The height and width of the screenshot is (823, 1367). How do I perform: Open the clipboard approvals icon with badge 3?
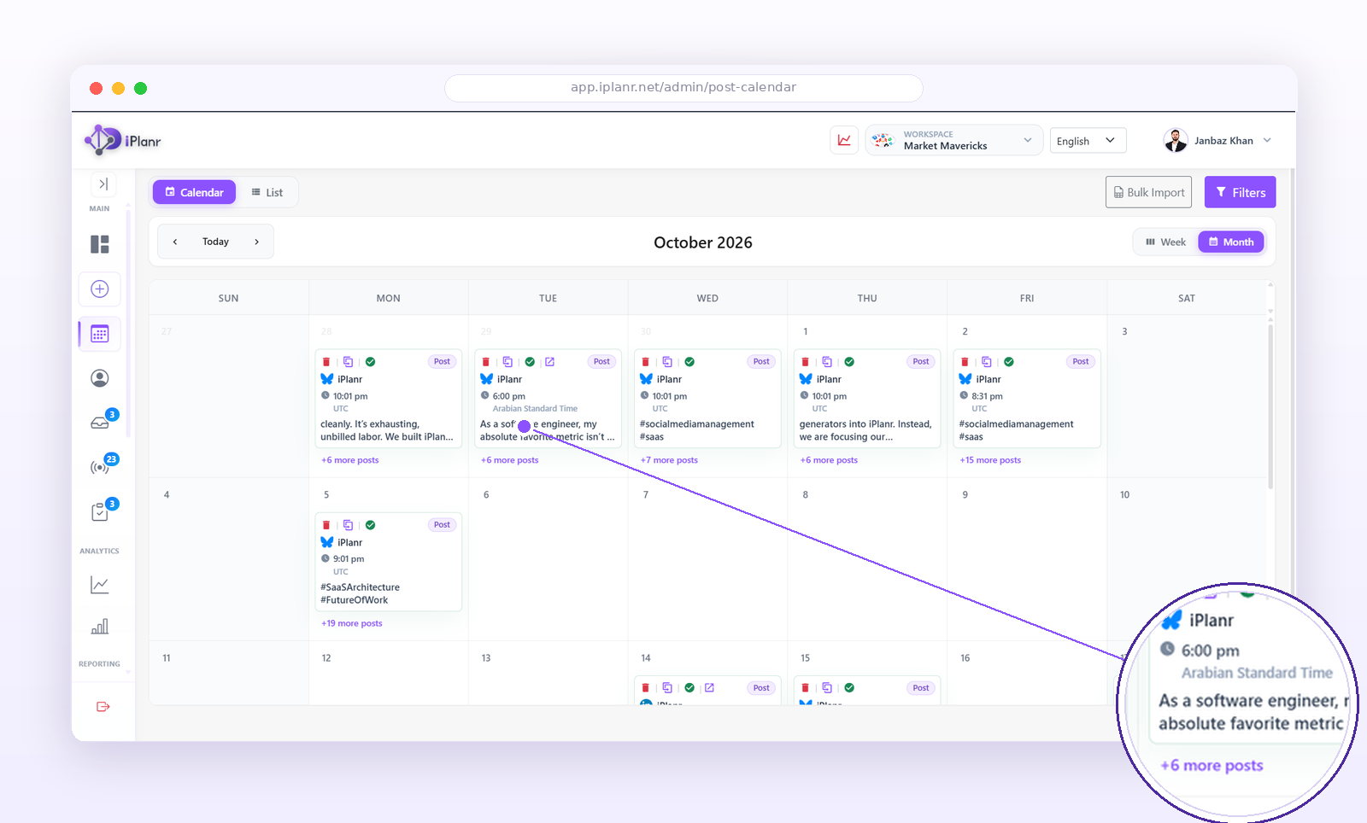pyautogui.click(x=100, y=511)
